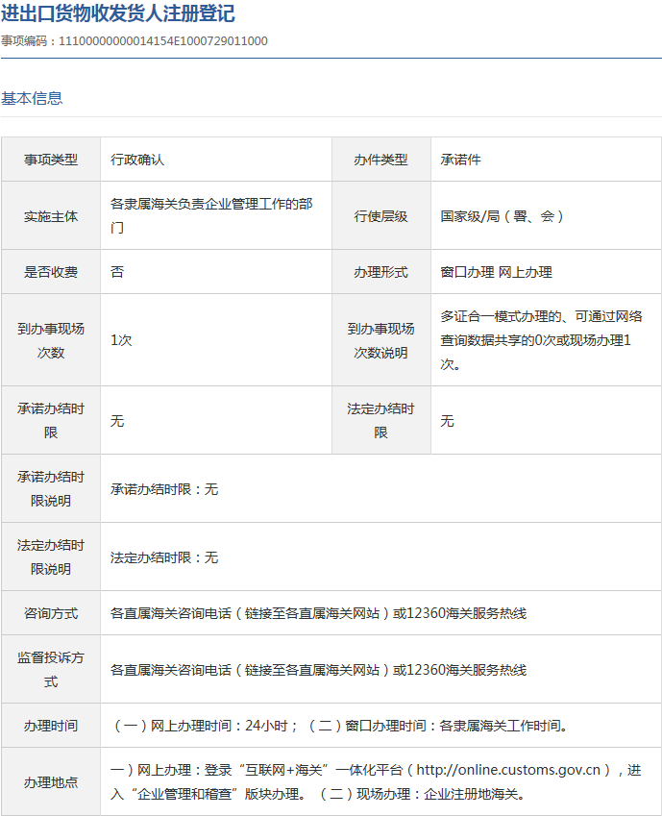
Task: Click the 事项类型 label cell
Action: [51, 160]
